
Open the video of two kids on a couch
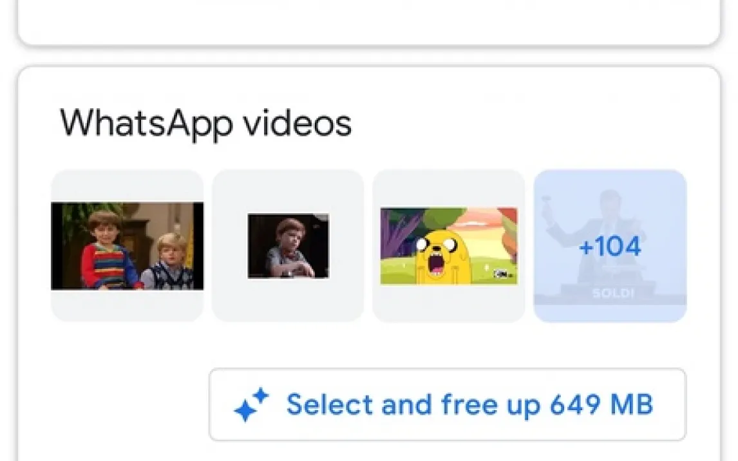(x=128, y=245)
